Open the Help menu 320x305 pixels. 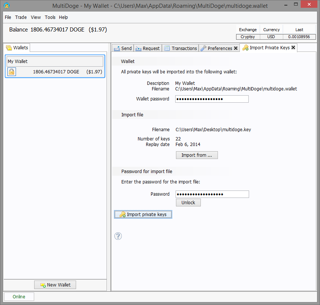pyautogui.click(x=63, y=17)
